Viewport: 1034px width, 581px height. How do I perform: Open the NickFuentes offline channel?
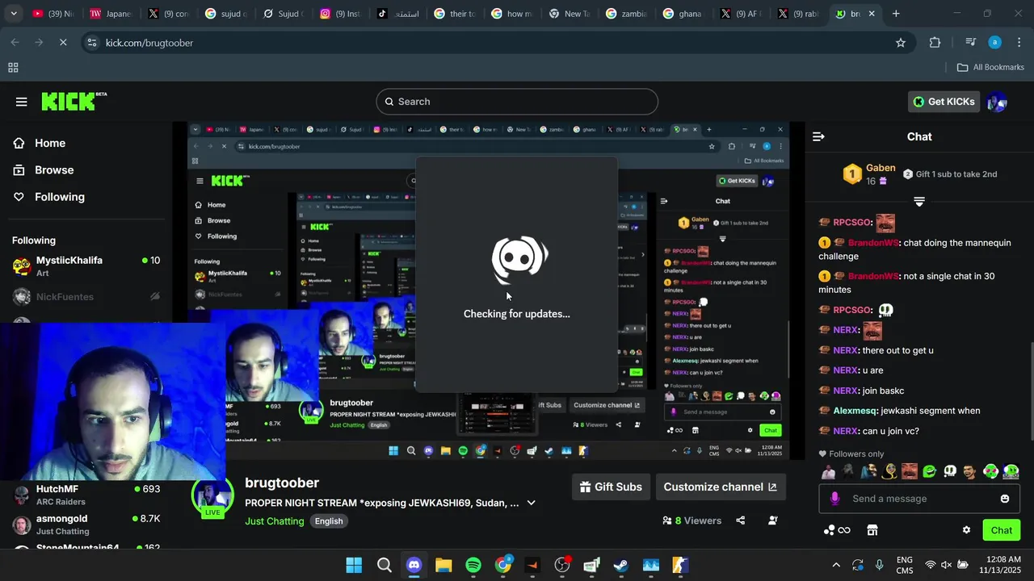(x=86, y=297)
